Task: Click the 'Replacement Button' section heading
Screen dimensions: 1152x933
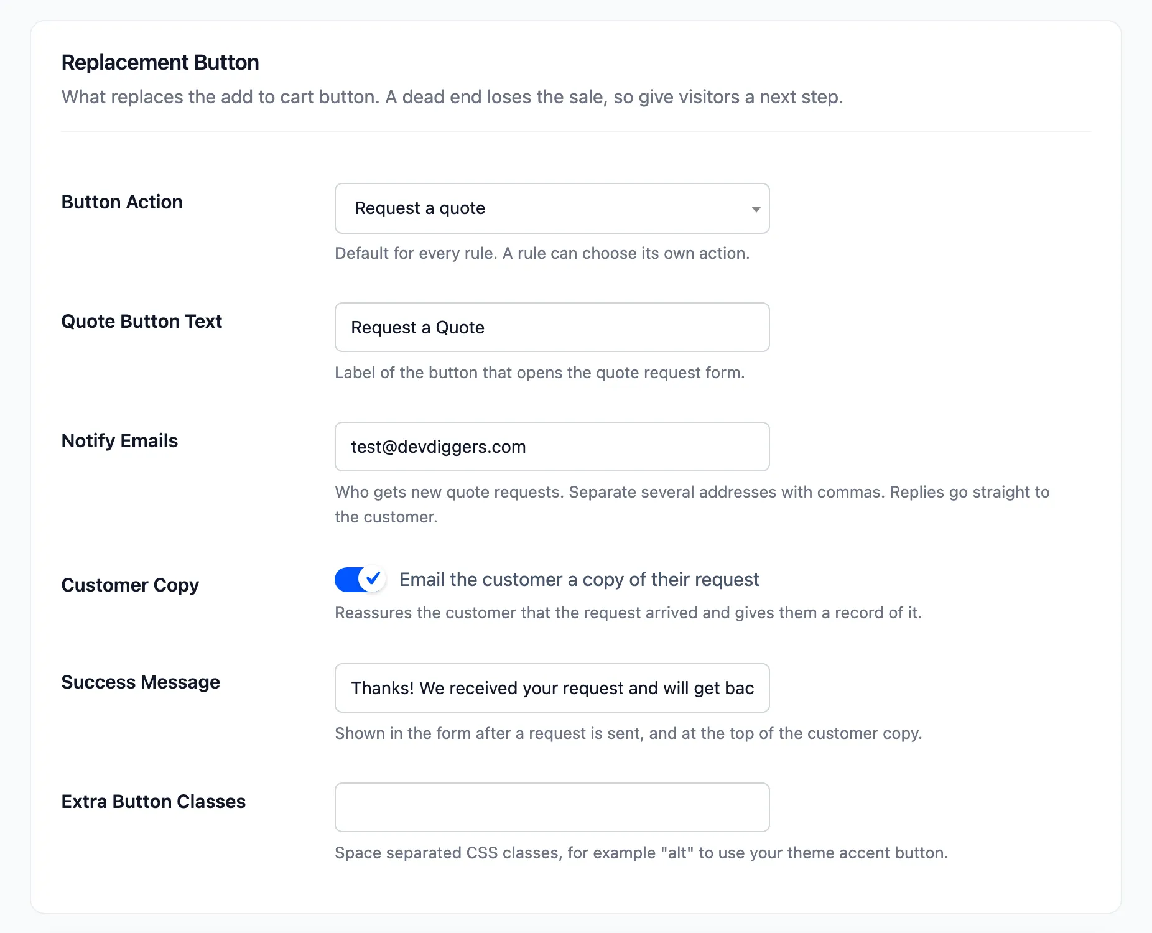Action: coord(160,62)
